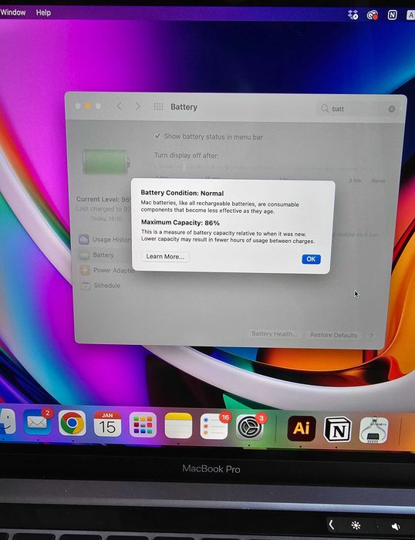Viewport: 415px width, 540px height.
Task: Open the Notes app from the Dock
Action: pyautogui.click(x=178, y=426)
